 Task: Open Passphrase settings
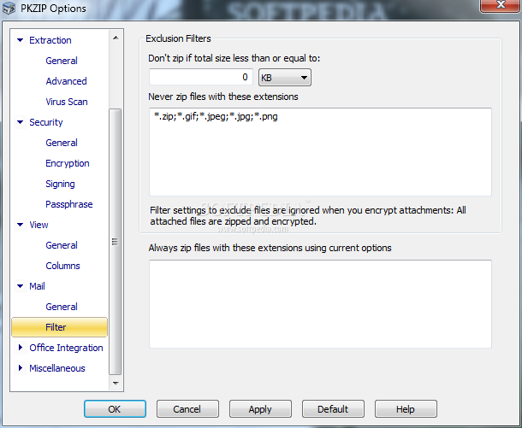pos(69,204)
